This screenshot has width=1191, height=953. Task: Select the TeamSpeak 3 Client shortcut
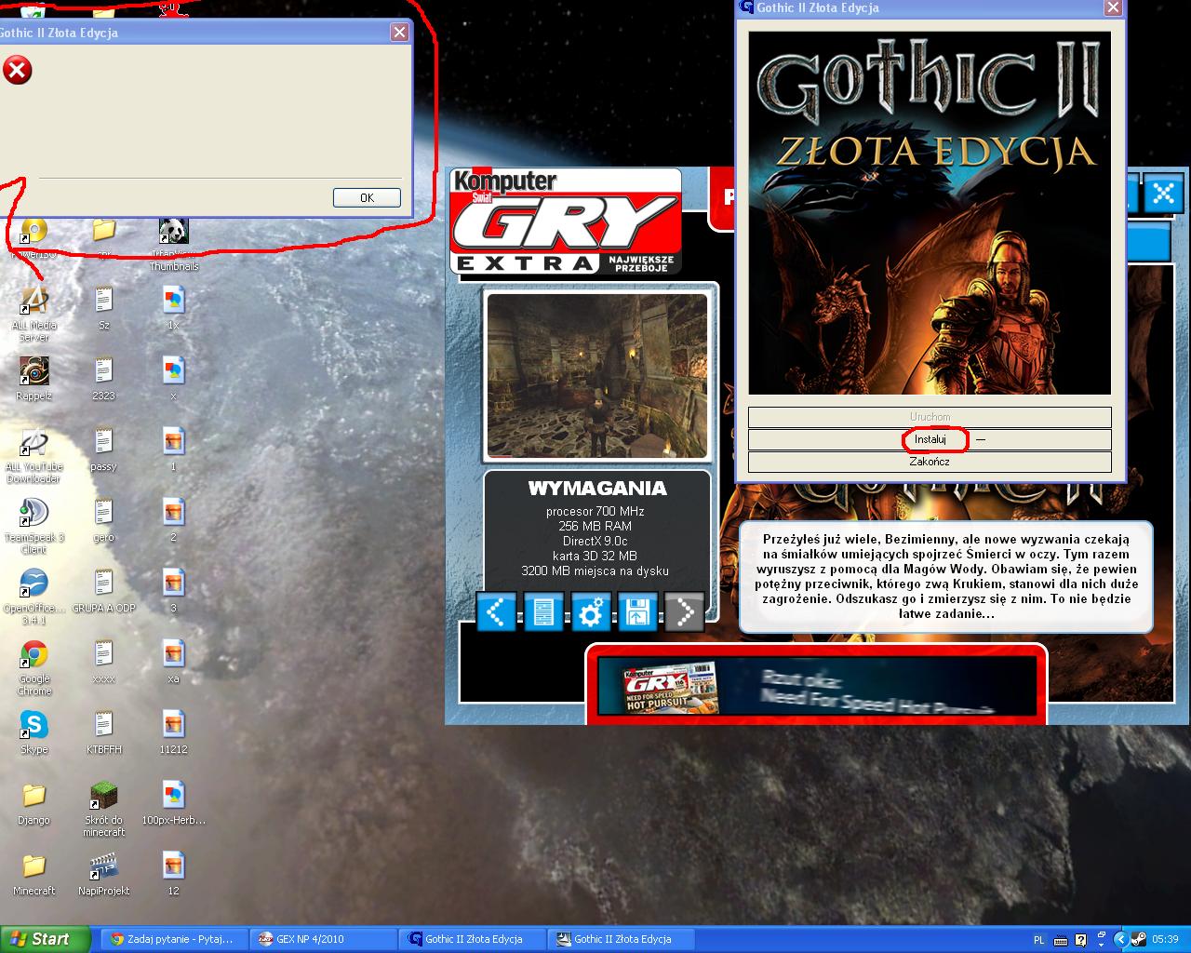pos(33,525)
